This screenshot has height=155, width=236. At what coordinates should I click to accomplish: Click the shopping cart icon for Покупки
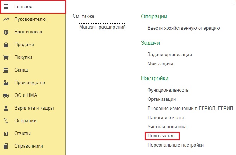tap(6, 57)
